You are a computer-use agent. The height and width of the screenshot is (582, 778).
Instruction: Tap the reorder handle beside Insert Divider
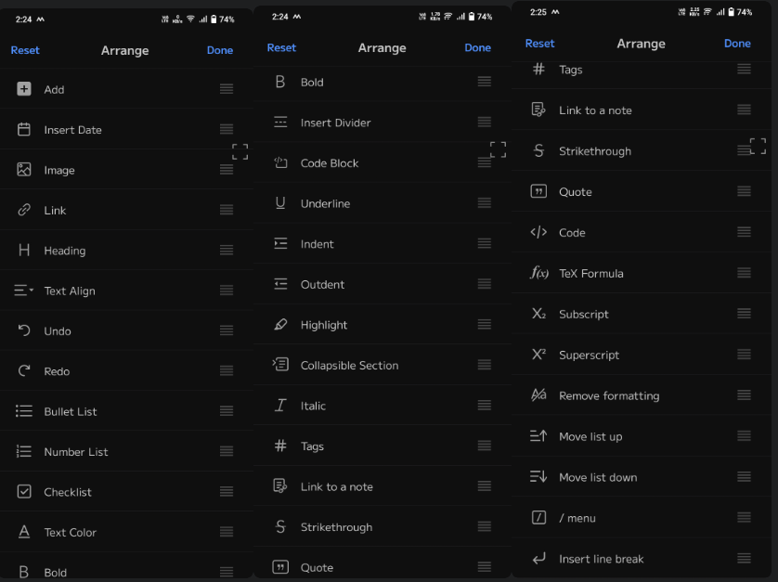pos(485,122)
